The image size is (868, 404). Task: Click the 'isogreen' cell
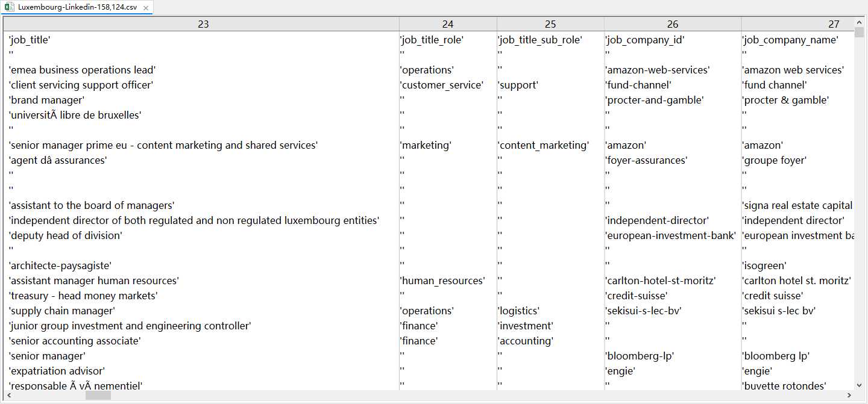coord(798,266)
